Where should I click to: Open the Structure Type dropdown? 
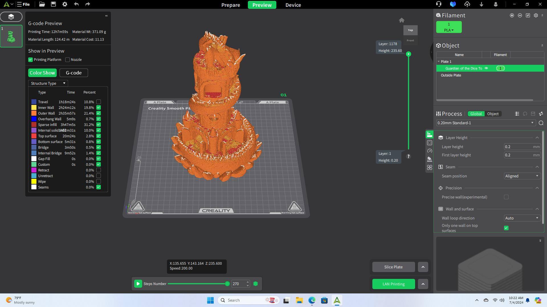(x=48, y=83)
